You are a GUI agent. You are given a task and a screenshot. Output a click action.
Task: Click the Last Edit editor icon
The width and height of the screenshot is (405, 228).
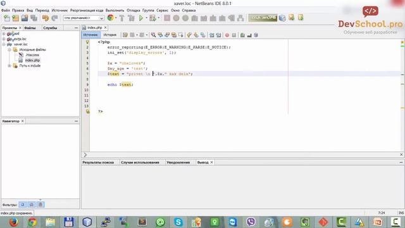(125, 35)
